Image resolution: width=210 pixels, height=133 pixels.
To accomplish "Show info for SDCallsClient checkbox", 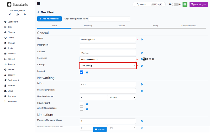I will (x=87, y=104).
